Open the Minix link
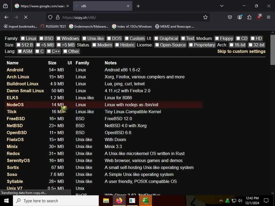 coord(12,146)
